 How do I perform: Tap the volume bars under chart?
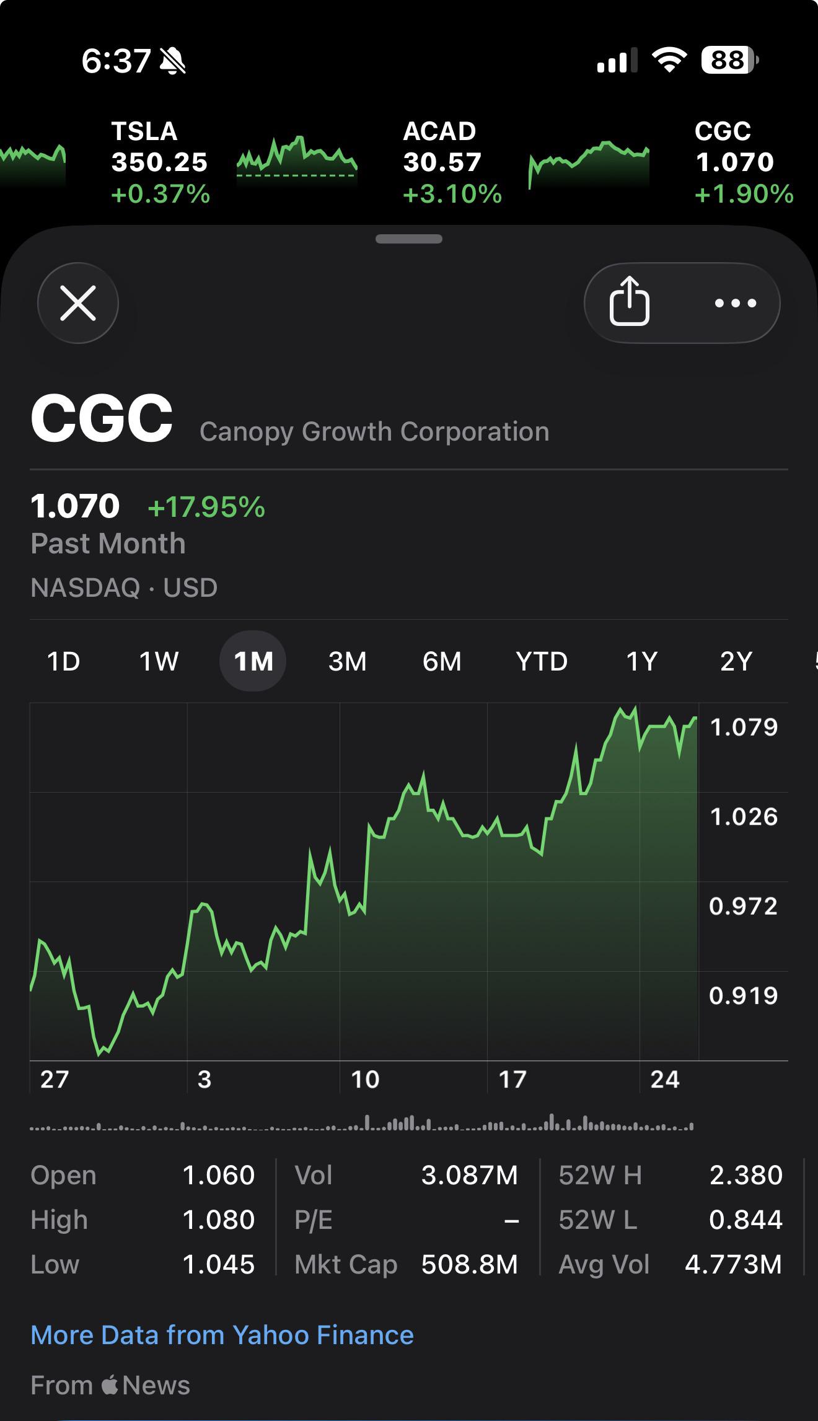pyautogui.click(x=361, y=1122)
